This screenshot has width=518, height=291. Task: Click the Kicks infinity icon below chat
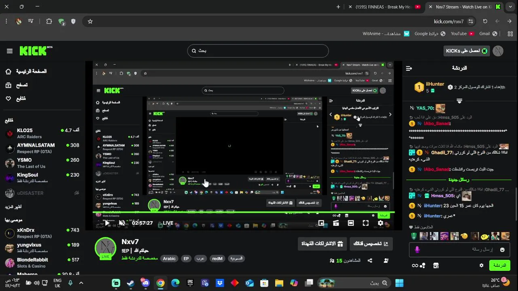click(415, 266)
